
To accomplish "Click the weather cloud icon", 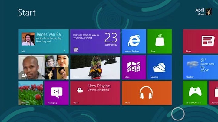I will pos(193,64).
